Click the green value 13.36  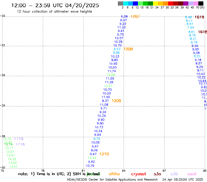92,158
